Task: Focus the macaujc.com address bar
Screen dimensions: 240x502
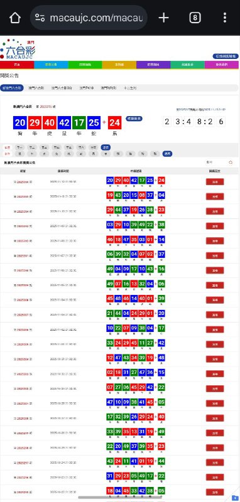Action: (89, 18)
